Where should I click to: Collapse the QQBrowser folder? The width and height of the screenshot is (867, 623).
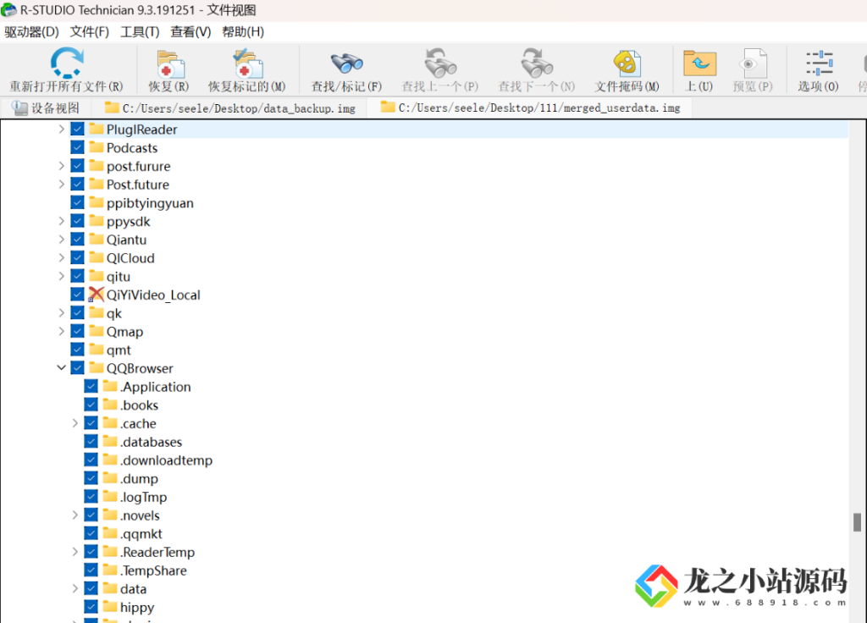[x=61, y=367]
